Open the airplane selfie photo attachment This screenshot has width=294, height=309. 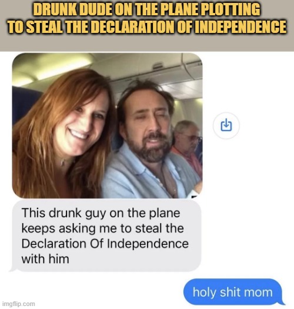[x=108, y=125]
